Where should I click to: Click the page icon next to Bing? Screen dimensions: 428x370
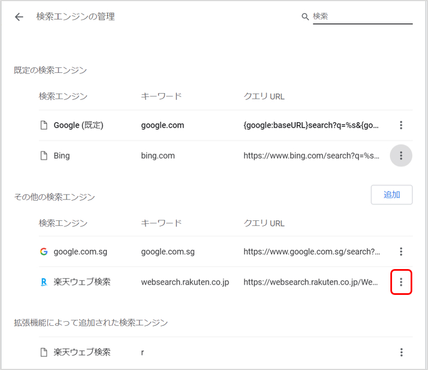click(44, 156)
